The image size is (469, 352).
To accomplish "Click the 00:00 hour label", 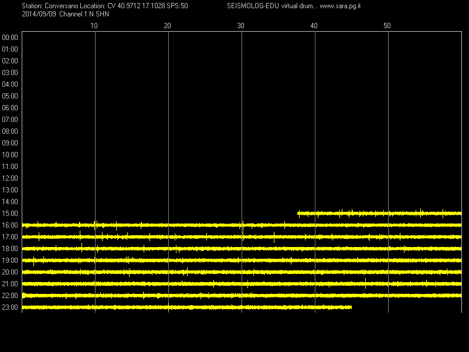I will click(10, 38).
